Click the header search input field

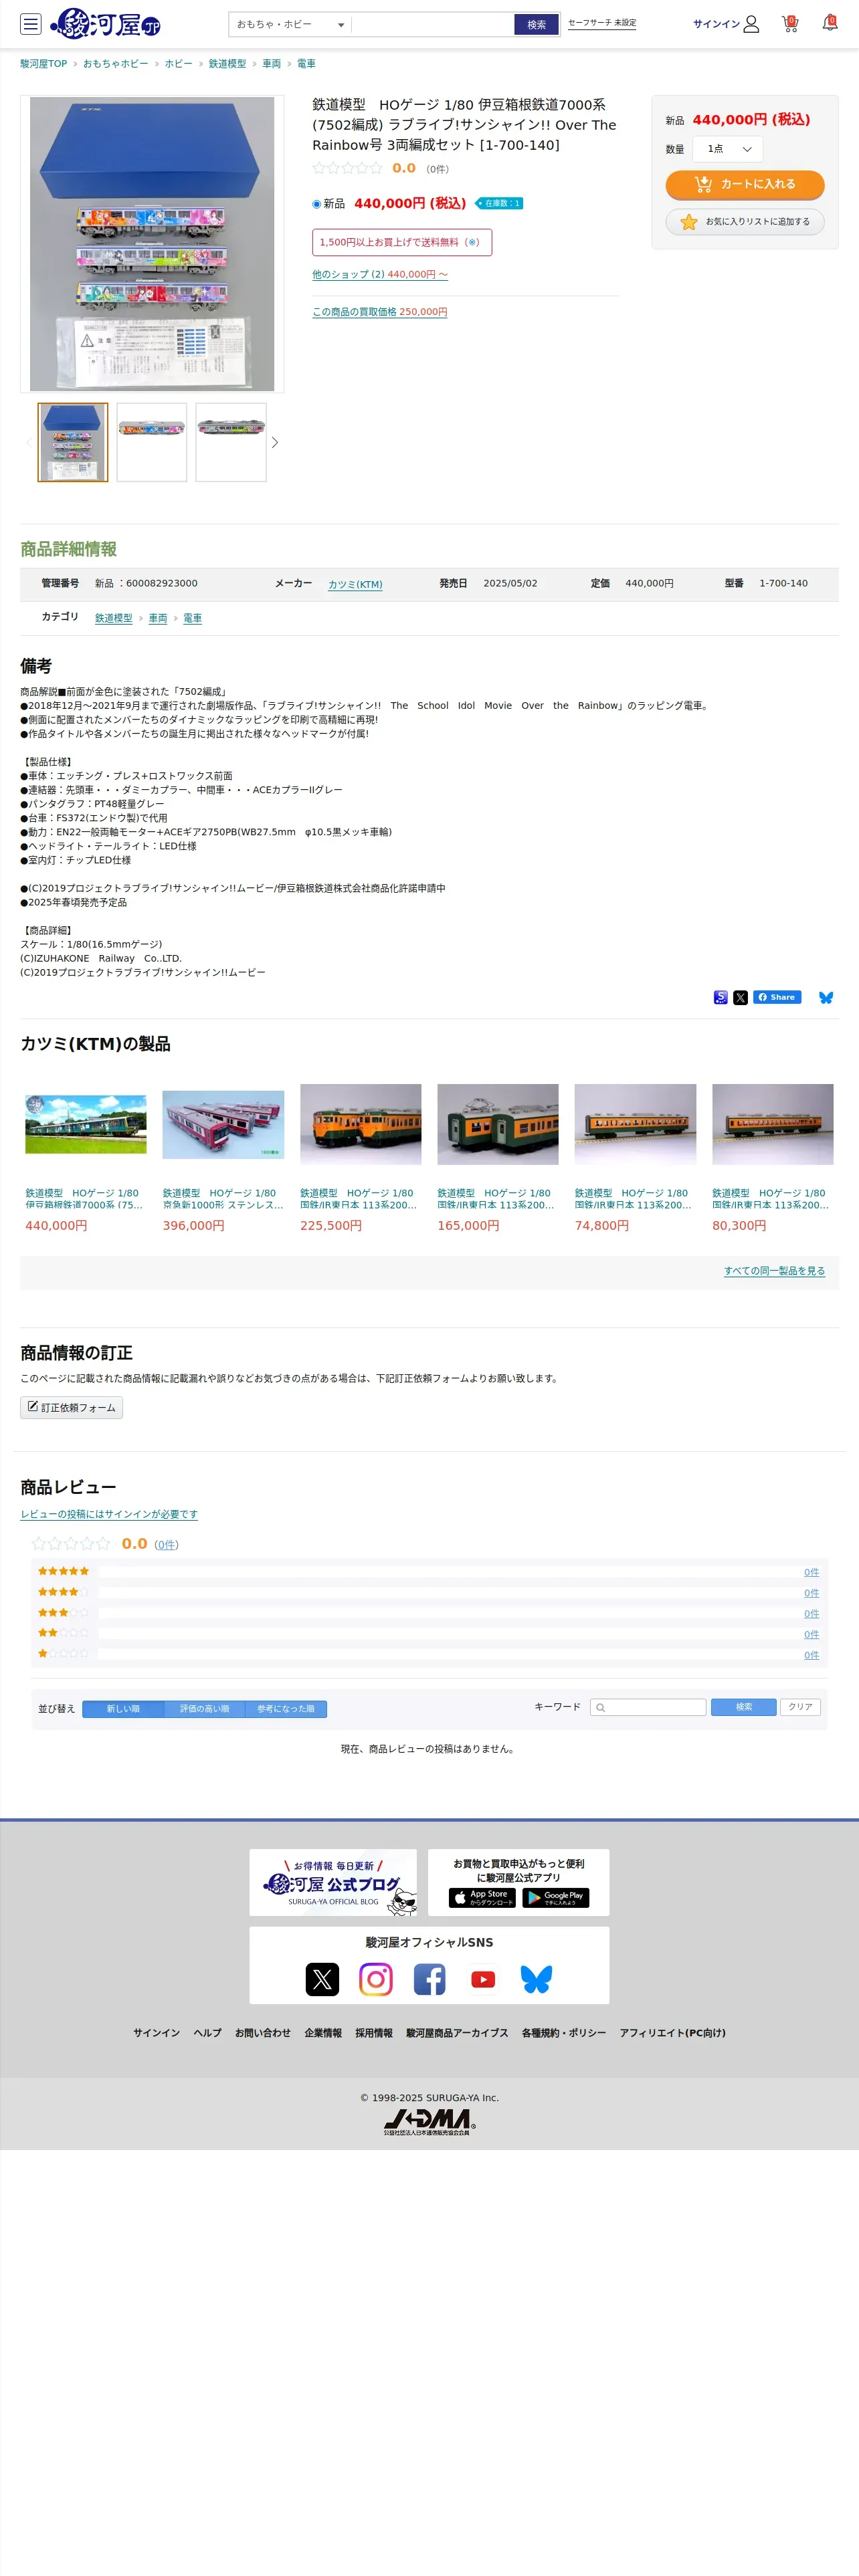[x=433, y=24]
